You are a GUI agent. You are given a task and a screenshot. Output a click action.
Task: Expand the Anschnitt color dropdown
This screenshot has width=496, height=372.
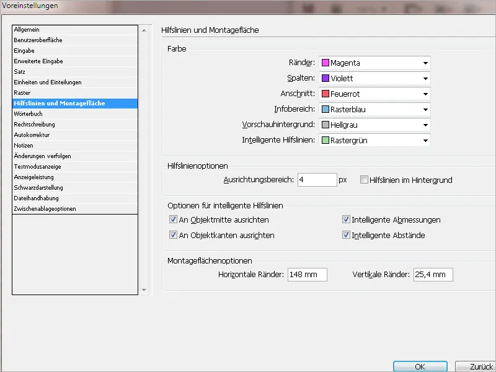click(375, 94)
